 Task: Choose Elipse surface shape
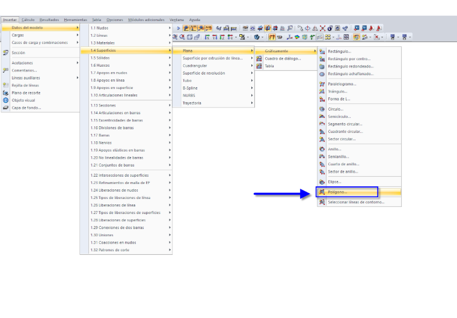pos(359,182)
